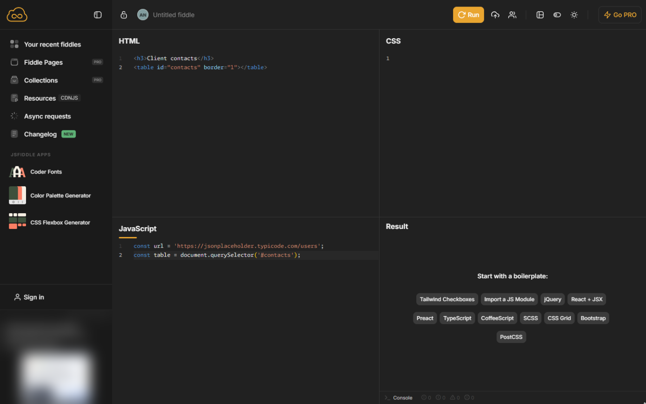Choose the Tailwind Checkboxes boilerplate

pos(447,299)
